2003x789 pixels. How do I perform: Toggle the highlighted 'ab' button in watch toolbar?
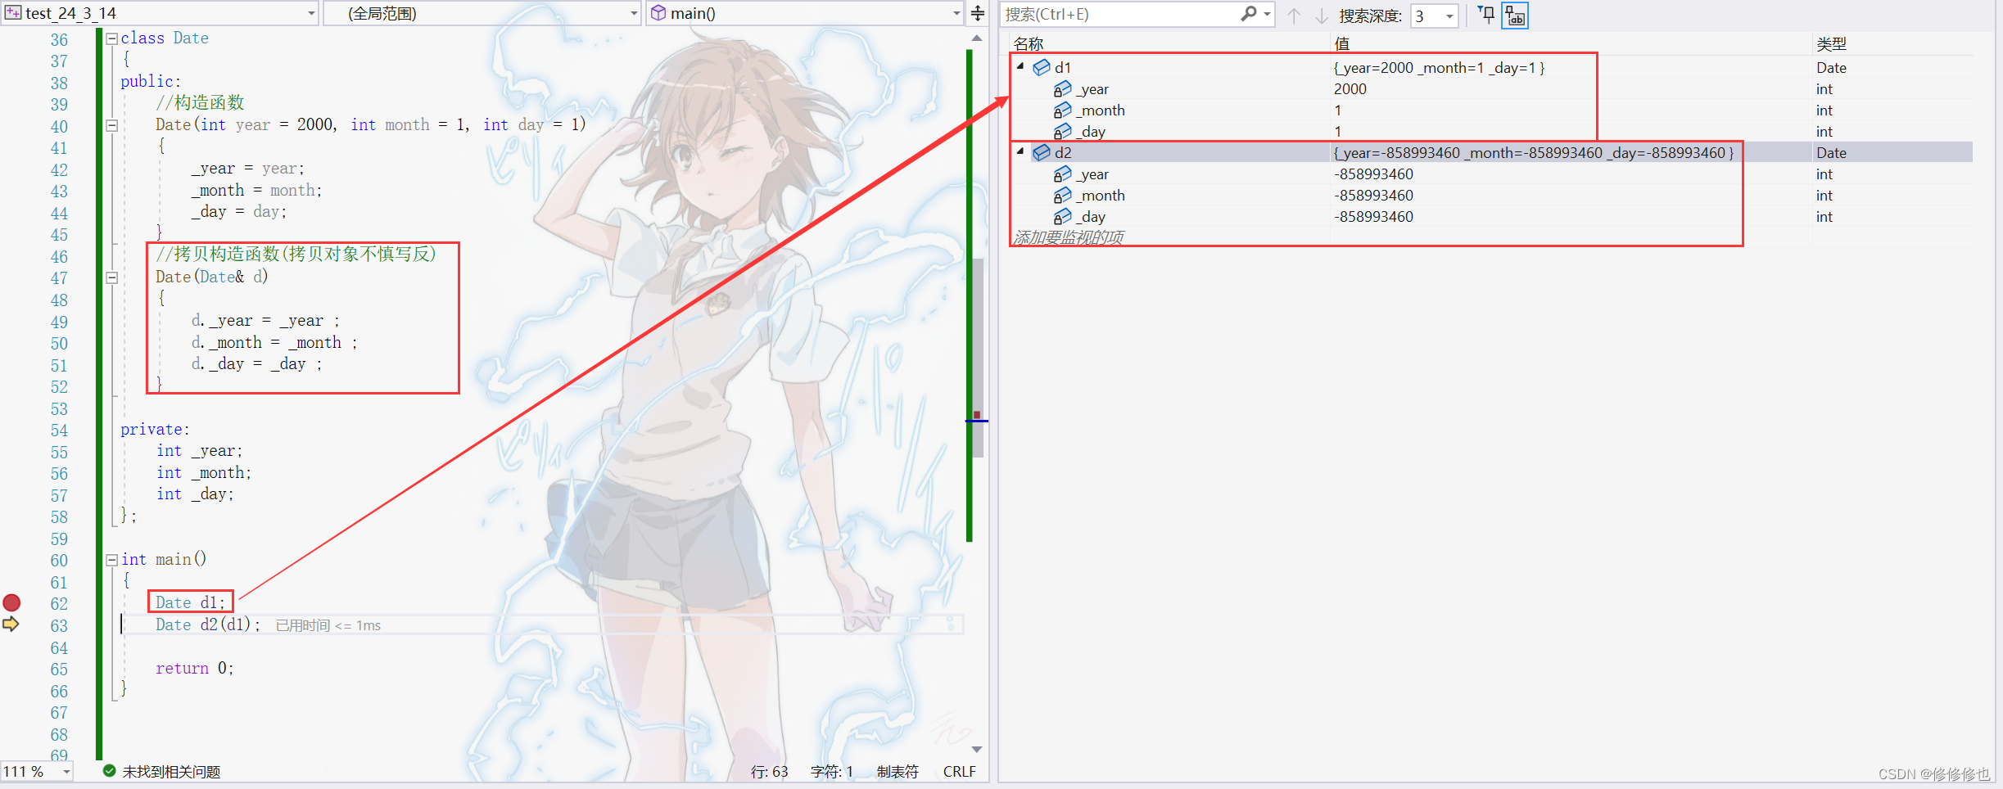(x=1515, y=16)
